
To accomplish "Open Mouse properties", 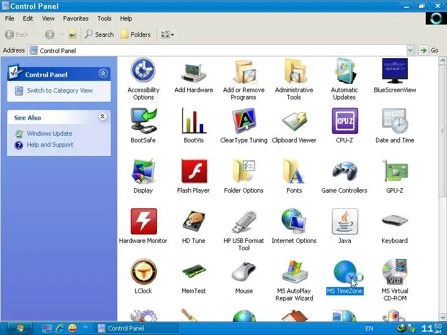I will click(x=244, y=276).
